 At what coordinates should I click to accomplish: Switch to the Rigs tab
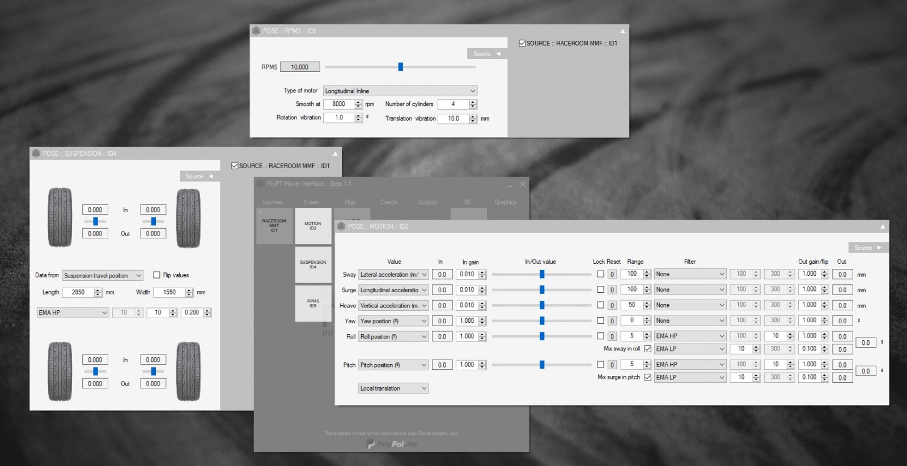pos(350,202)
